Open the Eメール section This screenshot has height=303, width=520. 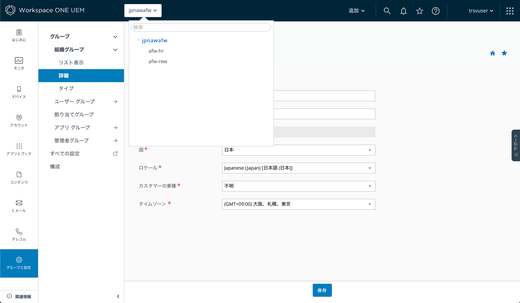pos(19,206)
